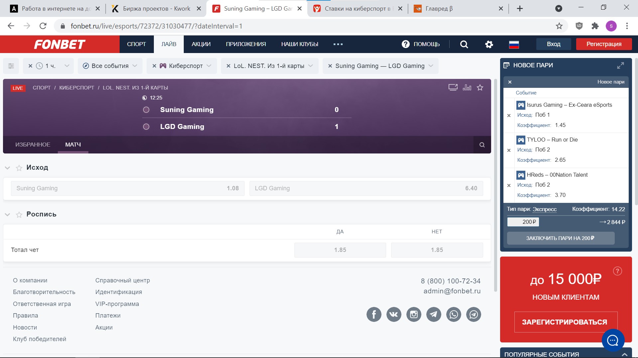Collapse Популярные события panel
This screenshot has height=358, width=638.
tap(624, 354)
